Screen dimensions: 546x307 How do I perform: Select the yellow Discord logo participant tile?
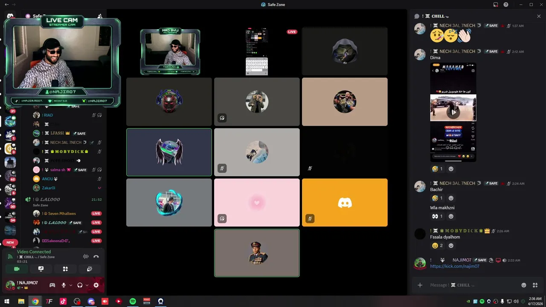pyautogui.click(x=345, y=203)
